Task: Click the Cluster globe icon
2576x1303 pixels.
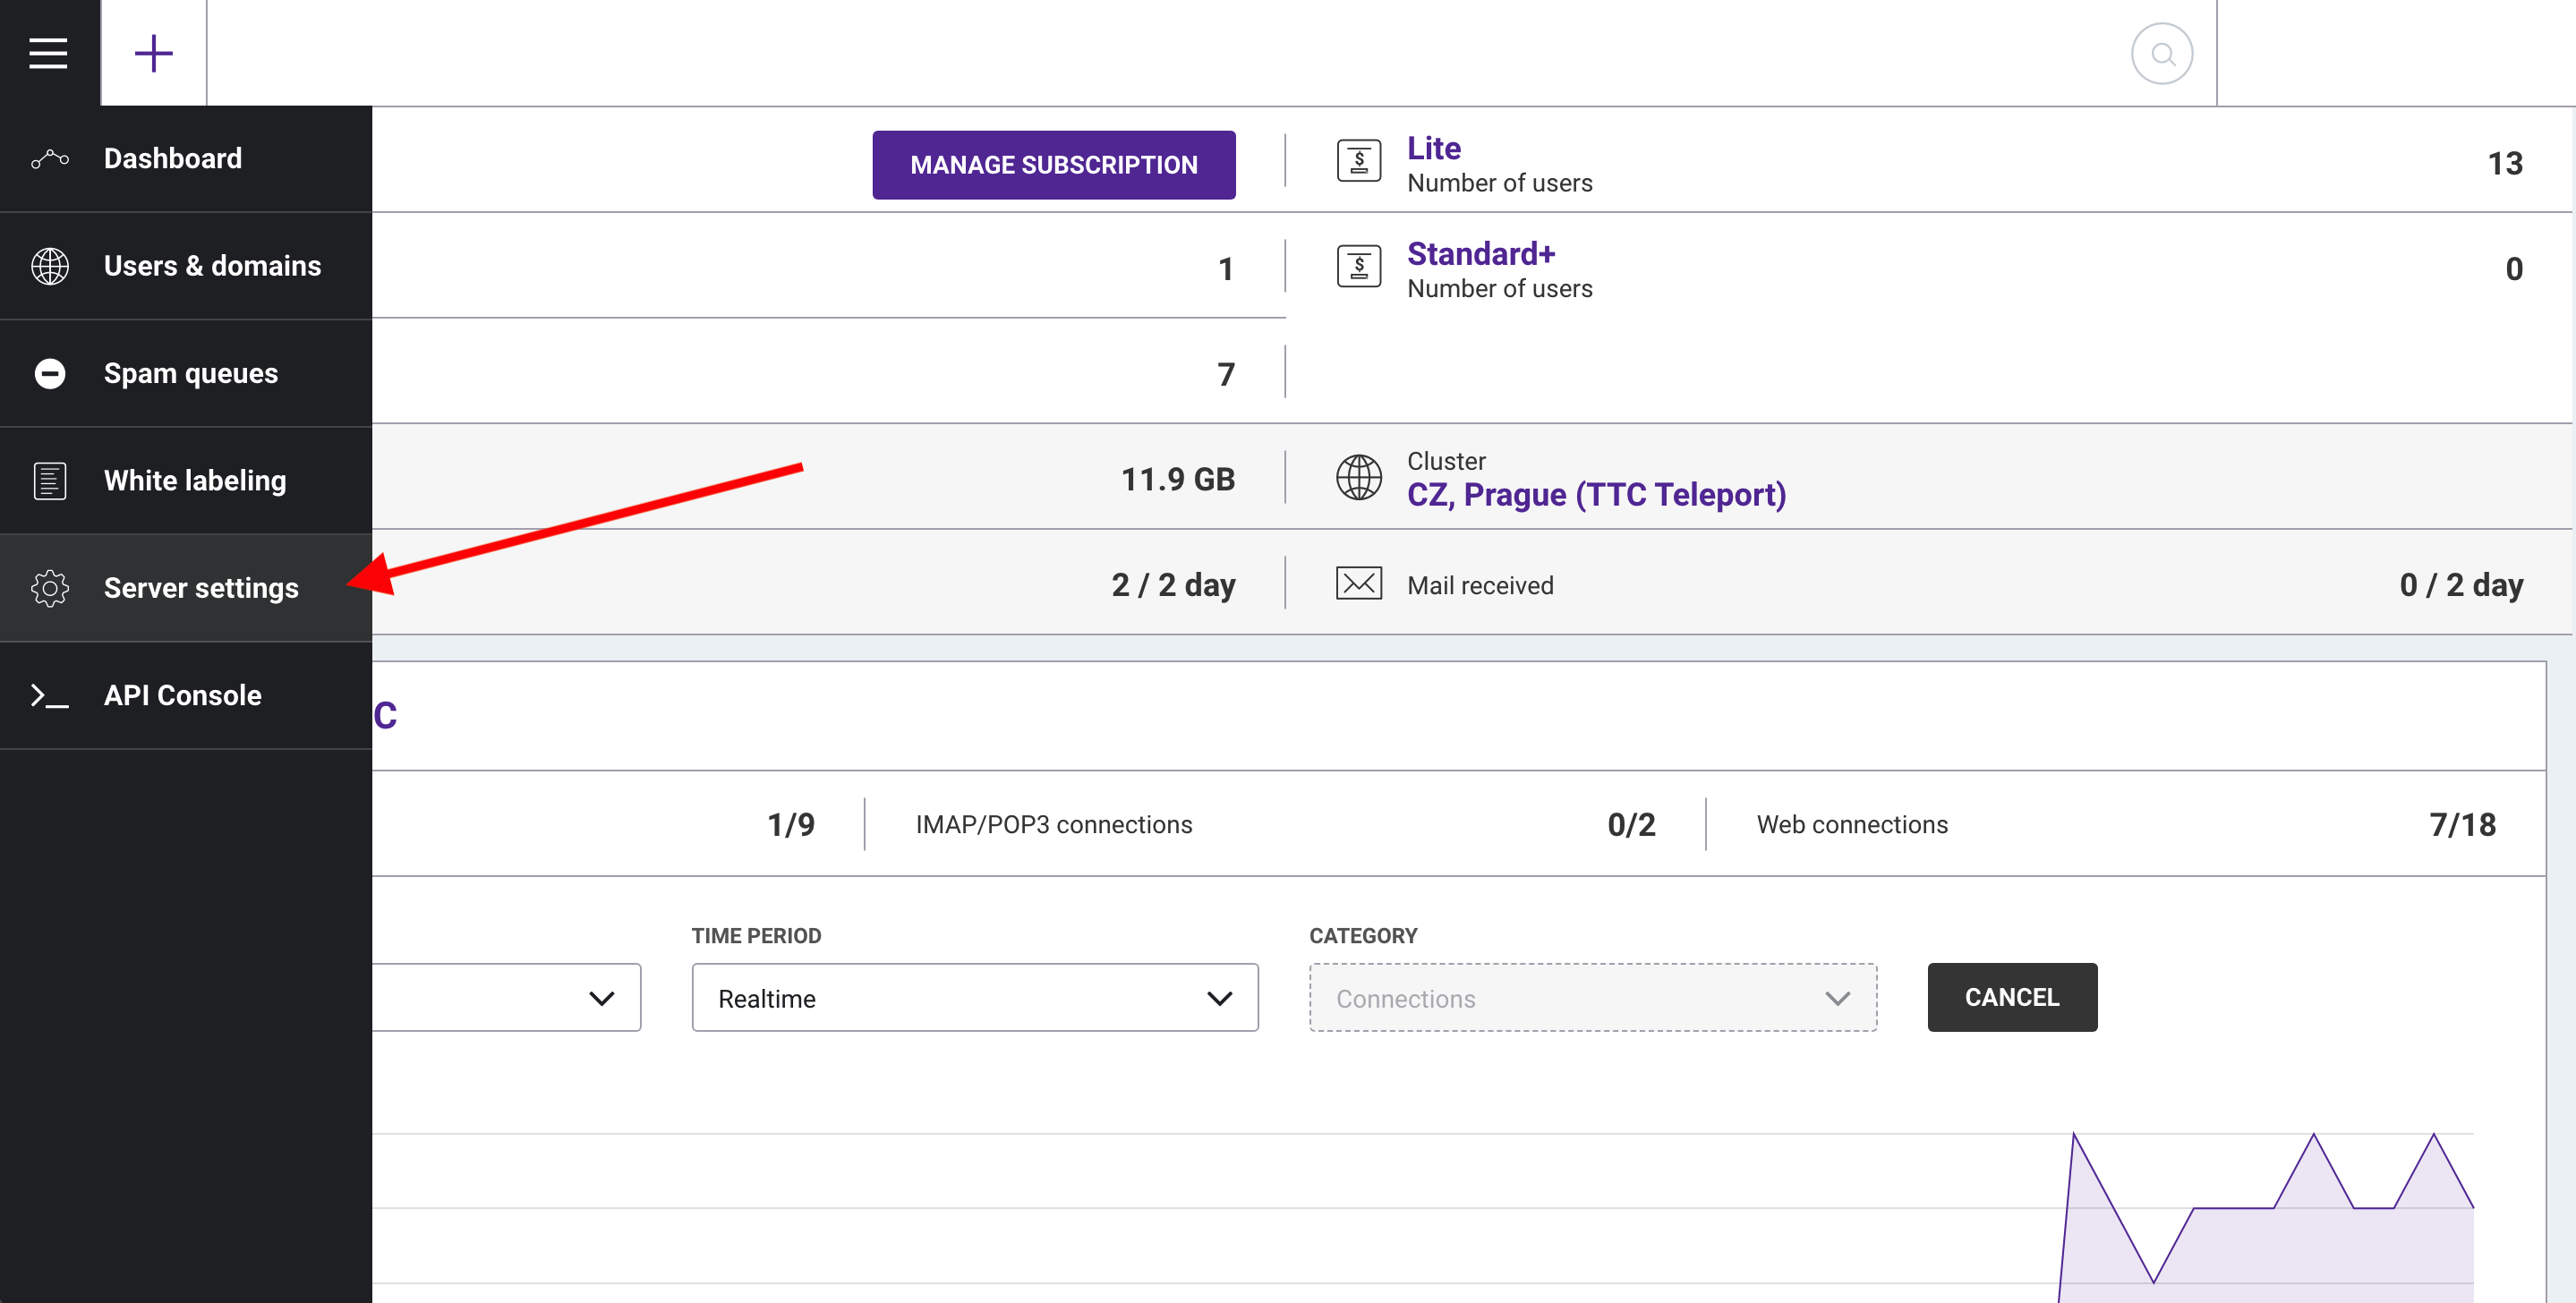Action: [1359, 477]
